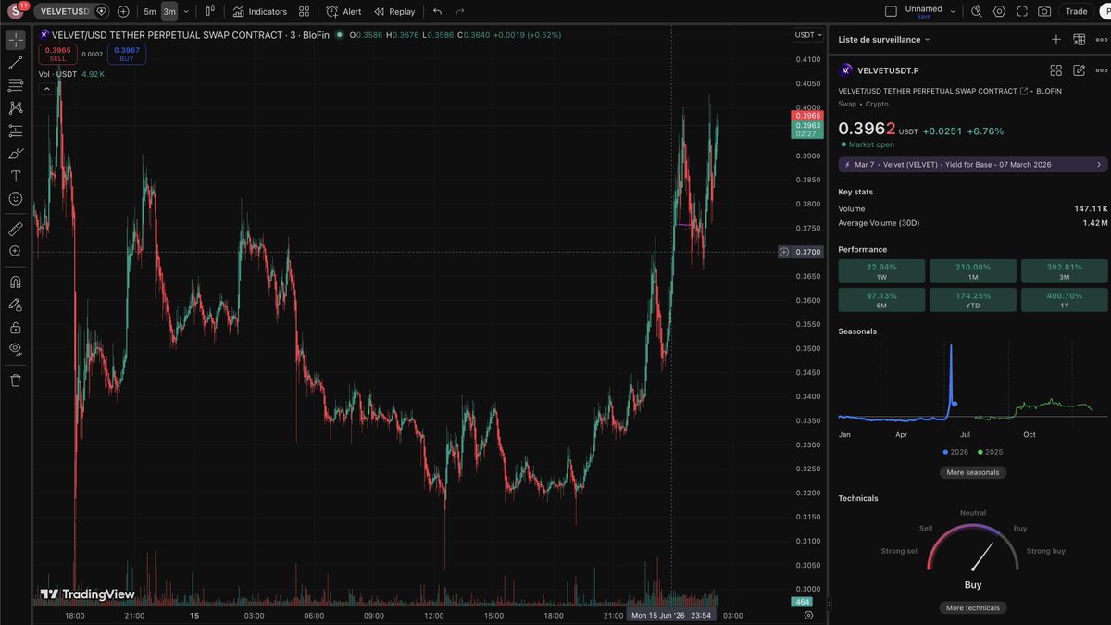Start bar Replay mode

(x=394, y=11)
